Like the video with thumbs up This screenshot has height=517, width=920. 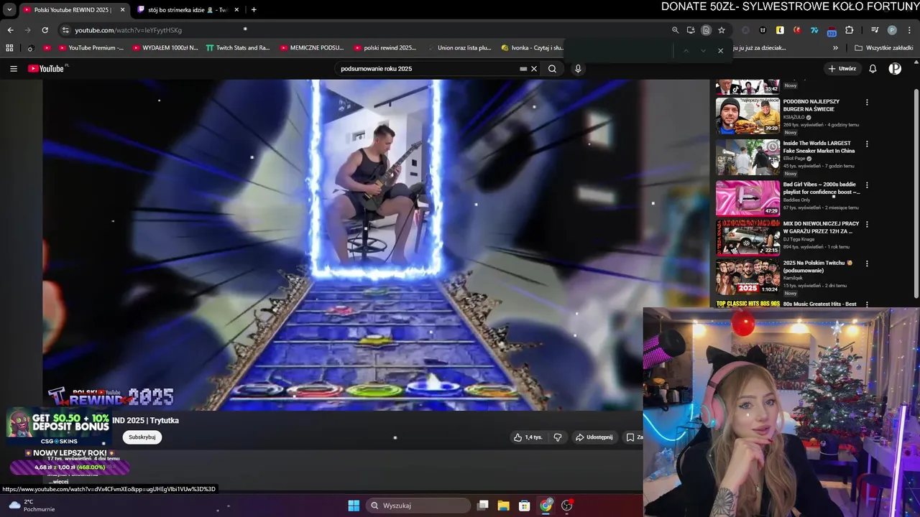tap(528, 437)
